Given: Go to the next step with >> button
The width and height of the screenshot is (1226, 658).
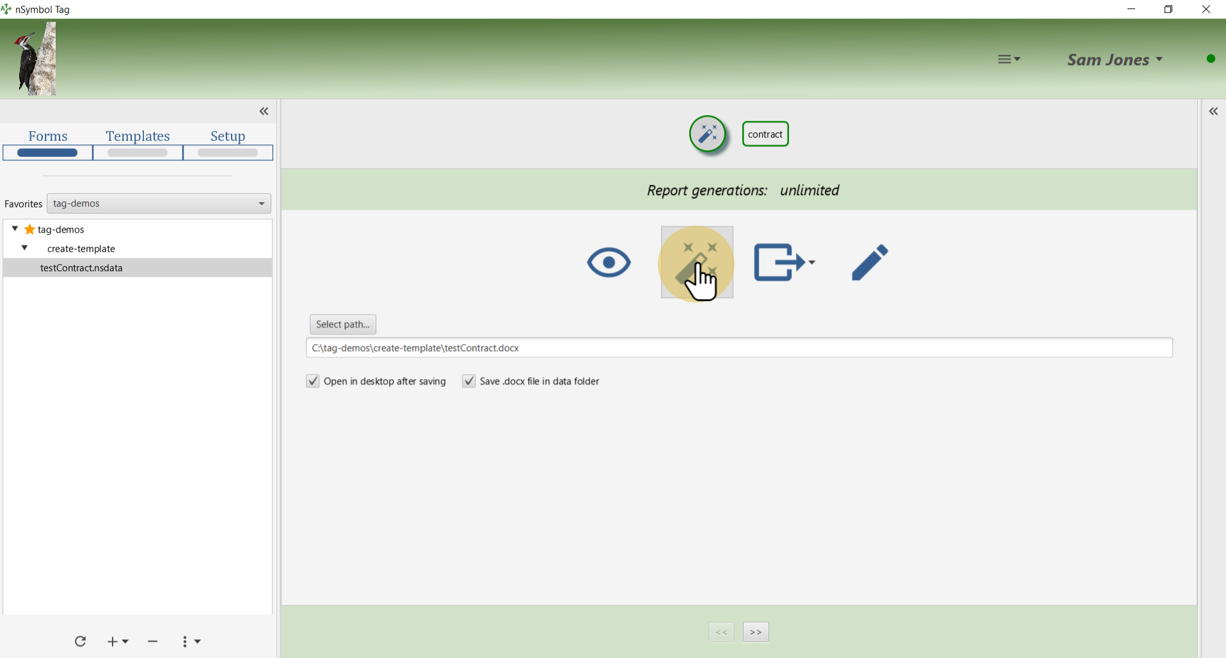Looking at the screenshot, I should point(756,632).
